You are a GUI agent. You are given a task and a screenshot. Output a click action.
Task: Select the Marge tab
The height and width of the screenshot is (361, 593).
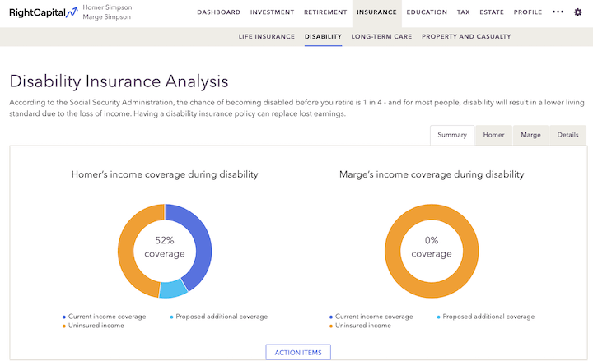(x=531, y=135)
